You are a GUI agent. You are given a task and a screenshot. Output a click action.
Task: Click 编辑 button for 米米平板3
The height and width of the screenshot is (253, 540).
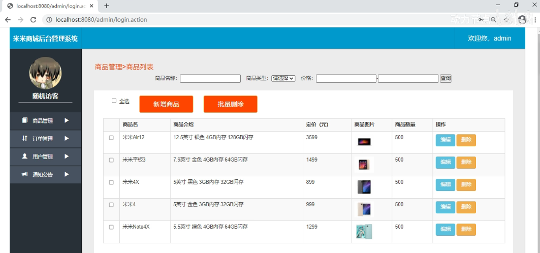point(446,163)
